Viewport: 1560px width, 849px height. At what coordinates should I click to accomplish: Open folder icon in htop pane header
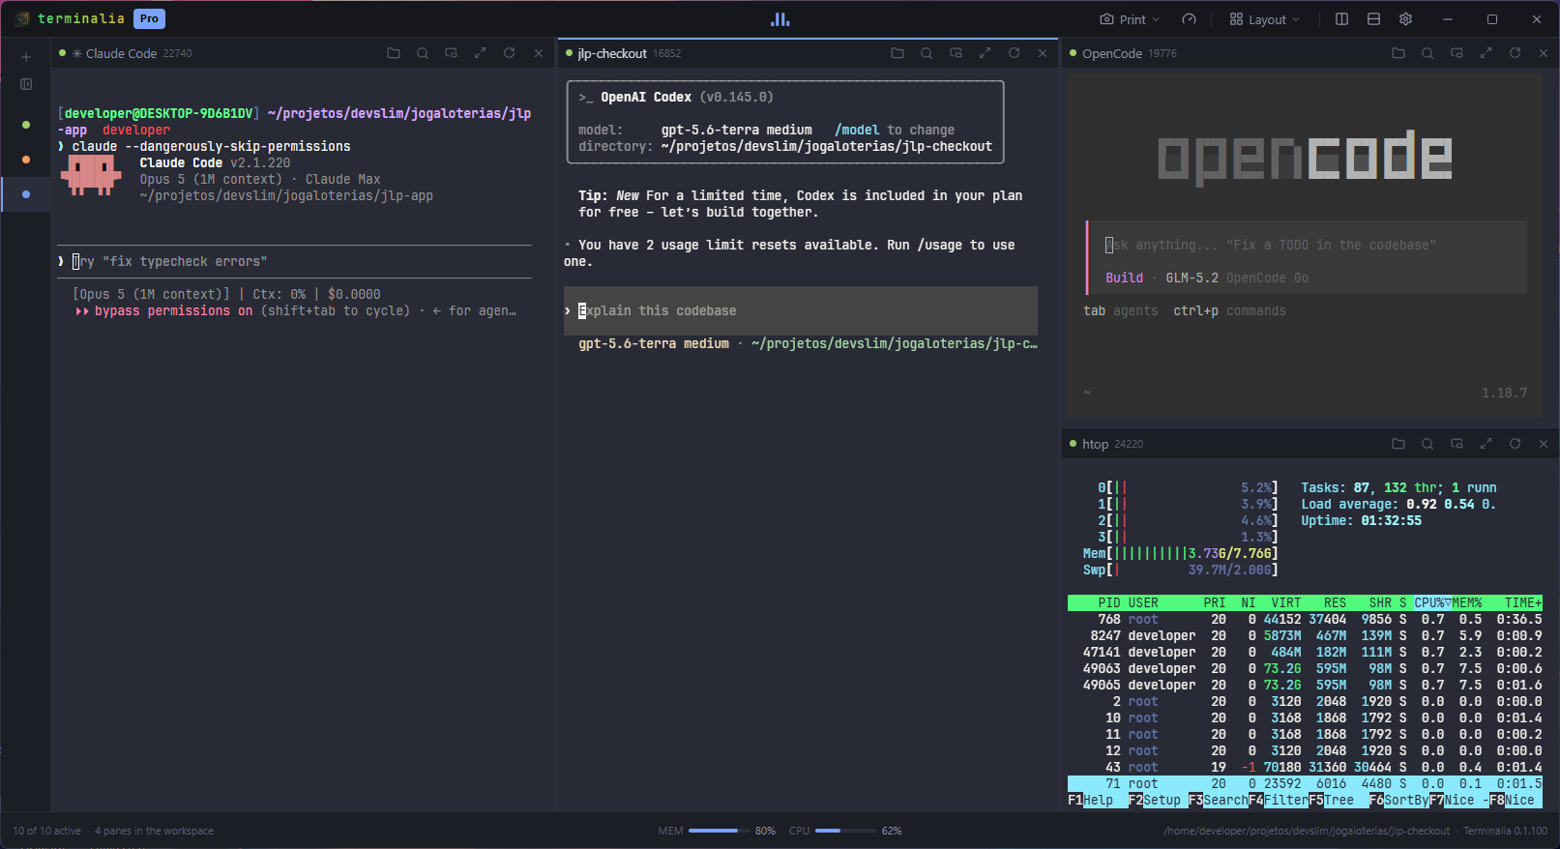coord(1398,444)
